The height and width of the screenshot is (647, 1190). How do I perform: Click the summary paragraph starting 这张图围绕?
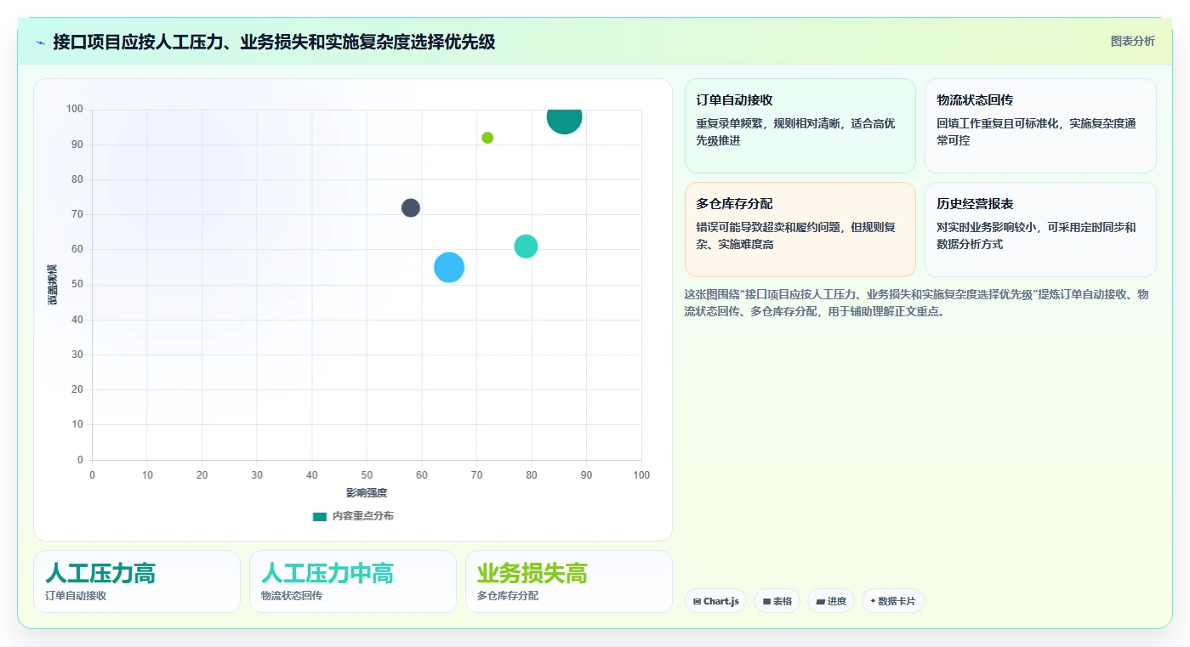pyautogui.click(x=916, y=303)
